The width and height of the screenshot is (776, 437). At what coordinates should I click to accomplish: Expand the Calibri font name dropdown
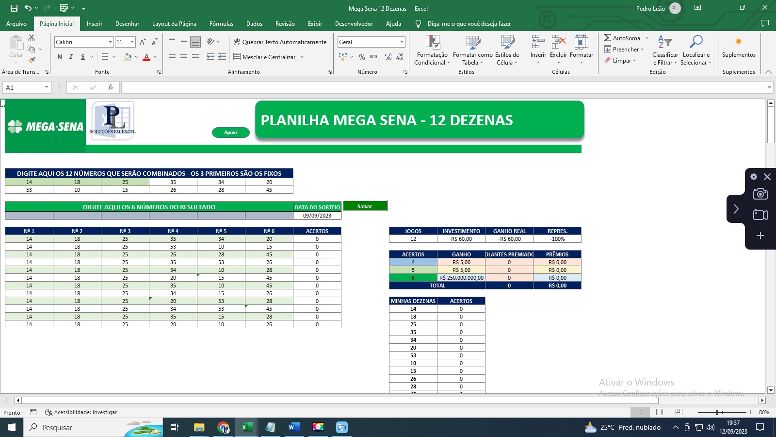tap(110, 42)
